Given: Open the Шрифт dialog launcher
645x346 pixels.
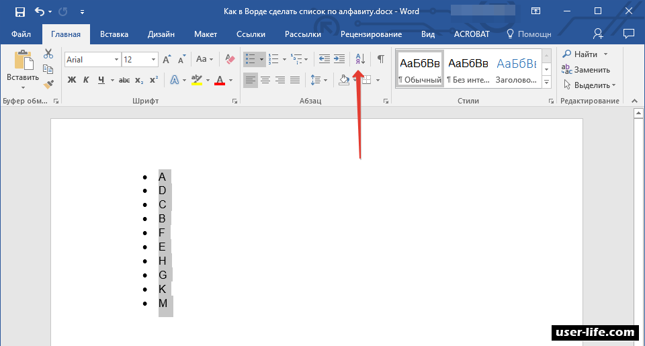Looking at the screenshot, I should point(234,101).
